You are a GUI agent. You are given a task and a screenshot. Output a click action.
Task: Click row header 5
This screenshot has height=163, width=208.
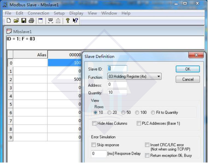[11, 104]
